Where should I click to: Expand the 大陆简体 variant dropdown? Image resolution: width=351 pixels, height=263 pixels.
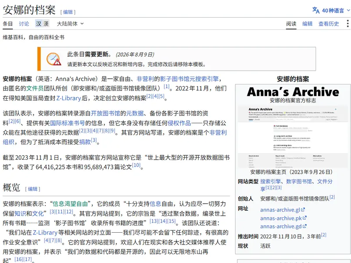(x=70, y=24)
